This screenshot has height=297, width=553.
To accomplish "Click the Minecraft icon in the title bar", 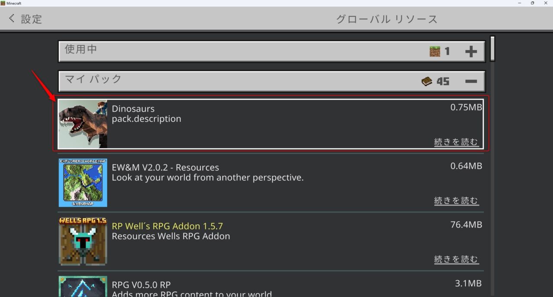I will click(3, 3).
